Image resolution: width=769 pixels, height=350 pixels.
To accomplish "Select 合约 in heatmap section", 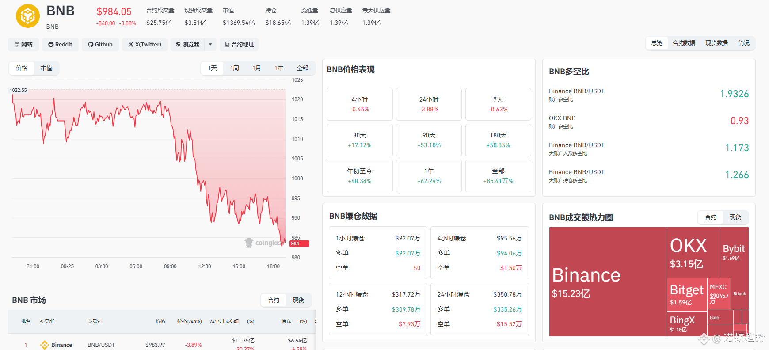I will click(x=711, y=217).
